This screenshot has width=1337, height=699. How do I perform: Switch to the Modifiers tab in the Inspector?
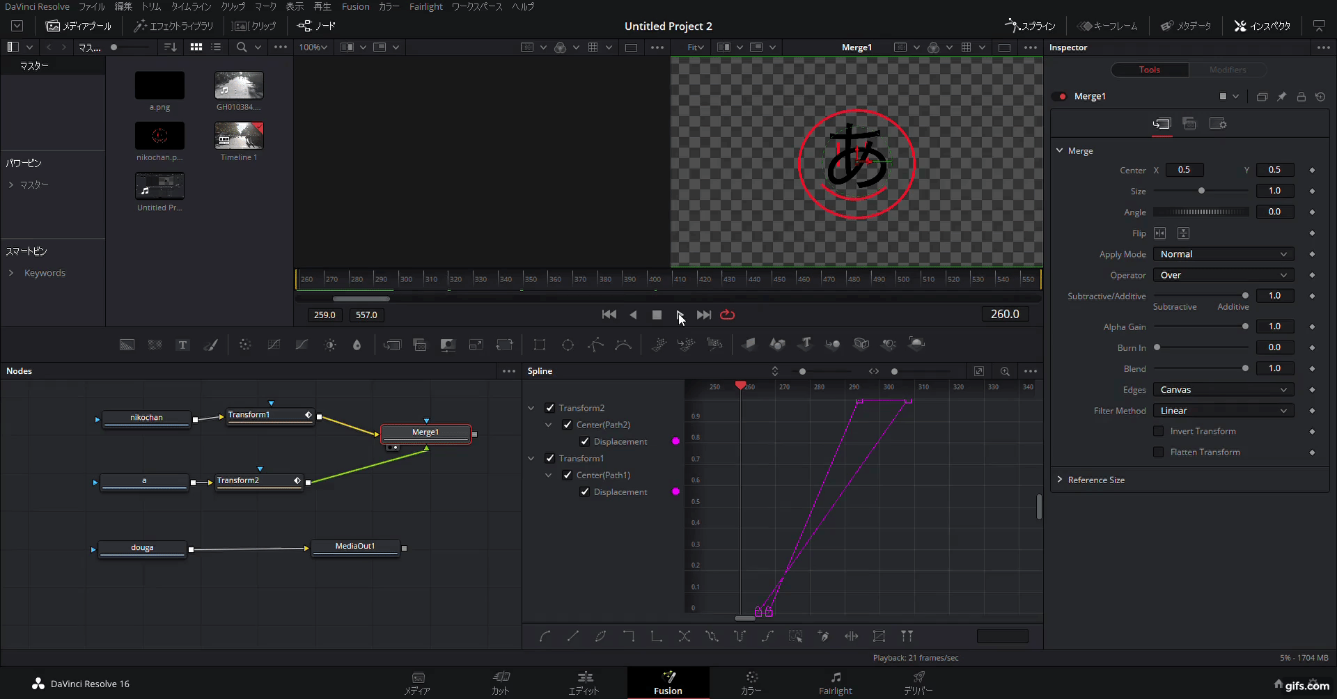(1227, 70)
